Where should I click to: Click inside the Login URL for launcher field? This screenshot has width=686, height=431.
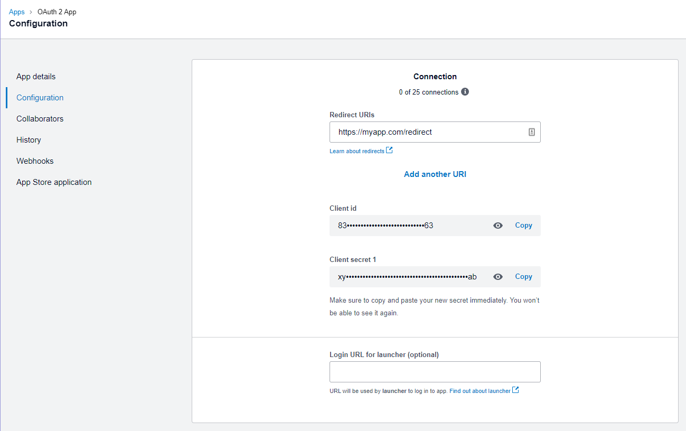pyautogui.click(x=435, y=372)
